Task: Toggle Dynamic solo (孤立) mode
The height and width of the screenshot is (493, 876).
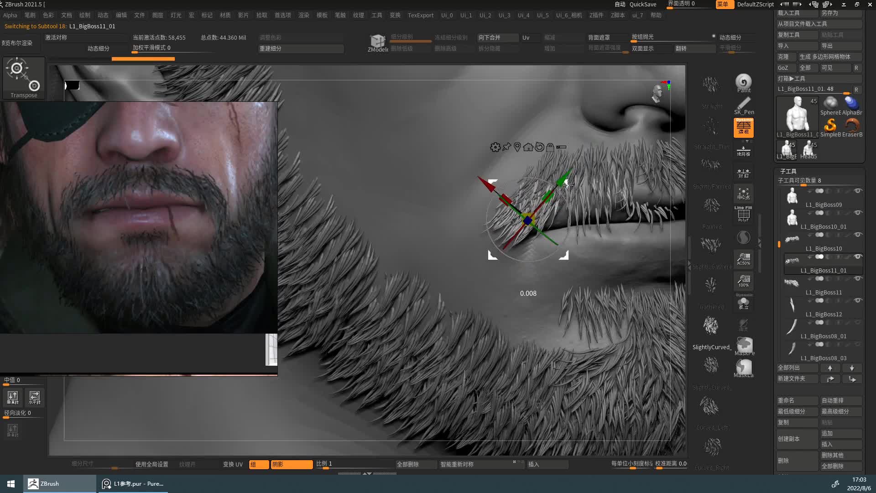Action: [x=743, y=302]
